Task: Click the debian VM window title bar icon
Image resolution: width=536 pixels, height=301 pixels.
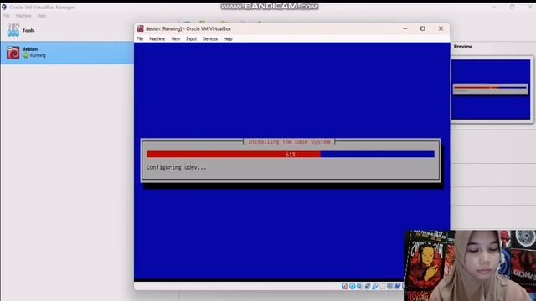Action: tap(140, 28)
